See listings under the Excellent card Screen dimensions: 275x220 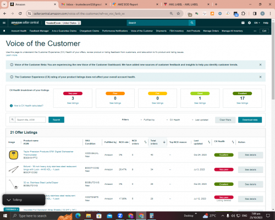242,103
